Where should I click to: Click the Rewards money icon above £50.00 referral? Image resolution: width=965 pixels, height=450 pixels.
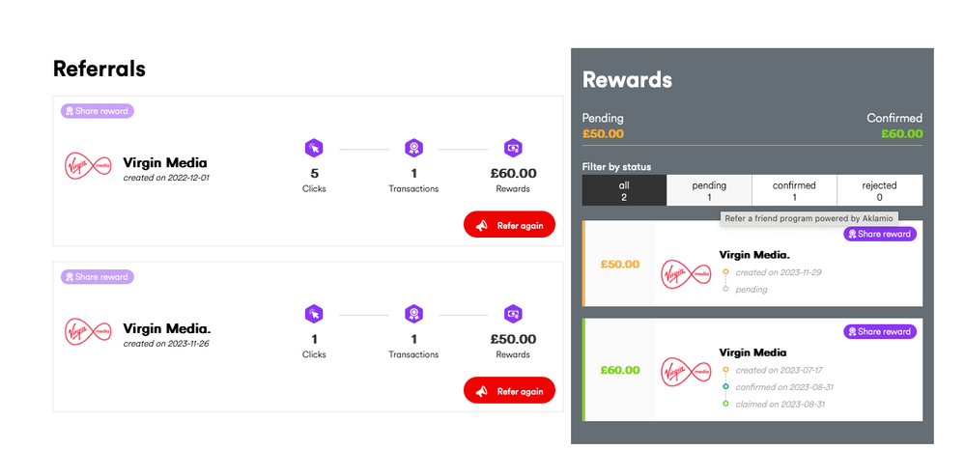513,314
